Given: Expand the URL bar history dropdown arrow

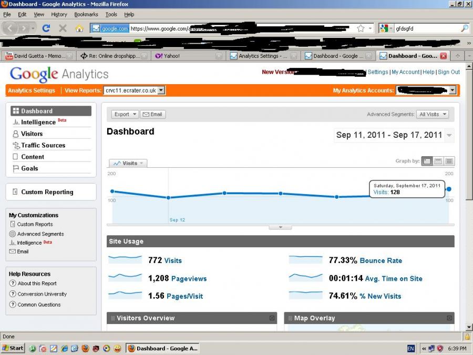Looking at the screenshot, I should (x=370, y=28).
